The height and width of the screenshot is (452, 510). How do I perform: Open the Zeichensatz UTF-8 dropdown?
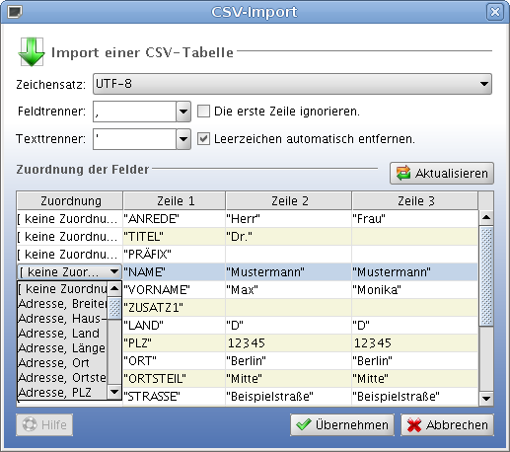point(292,84)
